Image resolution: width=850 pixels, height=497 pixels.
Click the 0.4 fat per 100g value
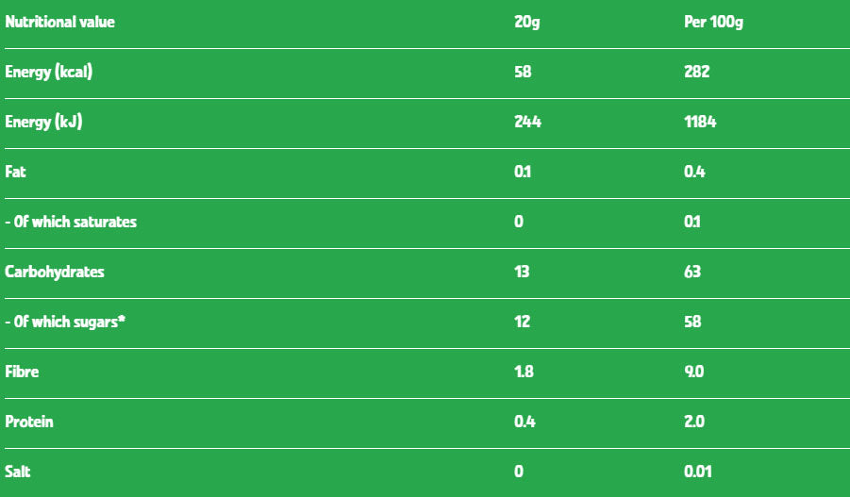(x=695, y=172)
